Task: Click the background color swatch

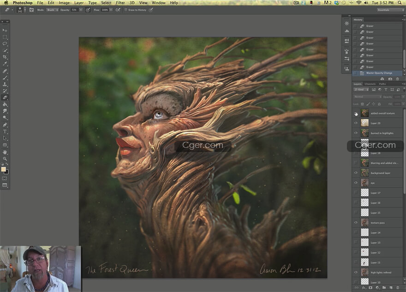Action: [7, 172]
